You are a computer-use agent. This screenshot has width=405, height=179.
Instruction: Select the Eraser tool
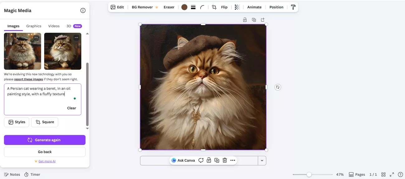click(169, 7)
